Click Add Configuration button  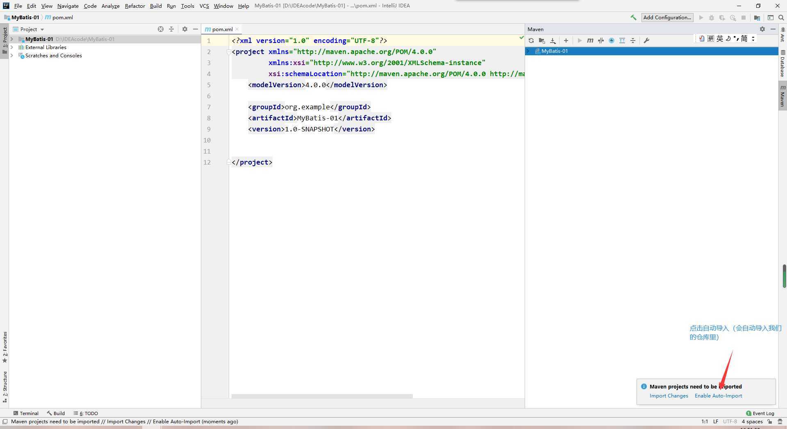coord(667,18)
